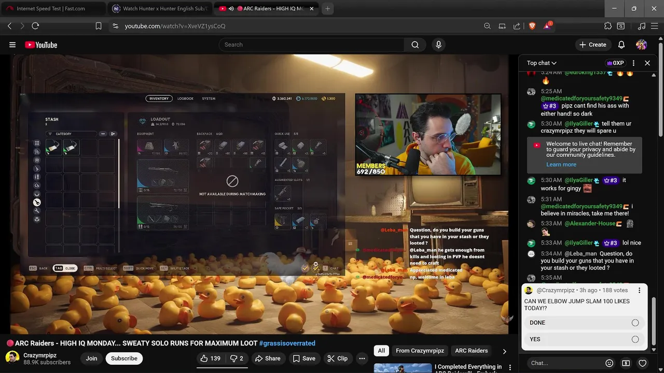Open the poll options three-dot menu
The image size is (664, 373).
click(x=639, y=291)
